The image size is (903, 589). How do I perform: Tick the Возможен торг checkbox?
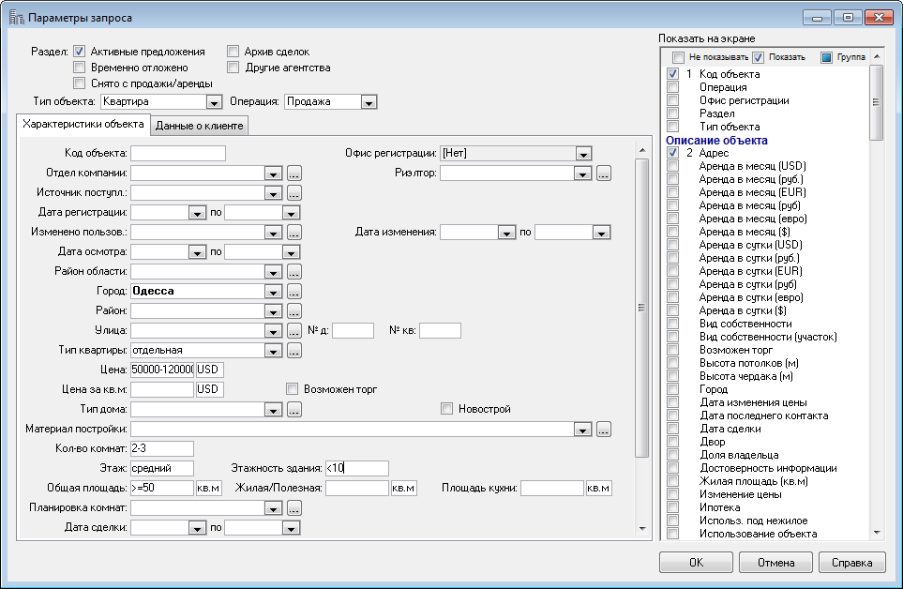coord(293,388)
